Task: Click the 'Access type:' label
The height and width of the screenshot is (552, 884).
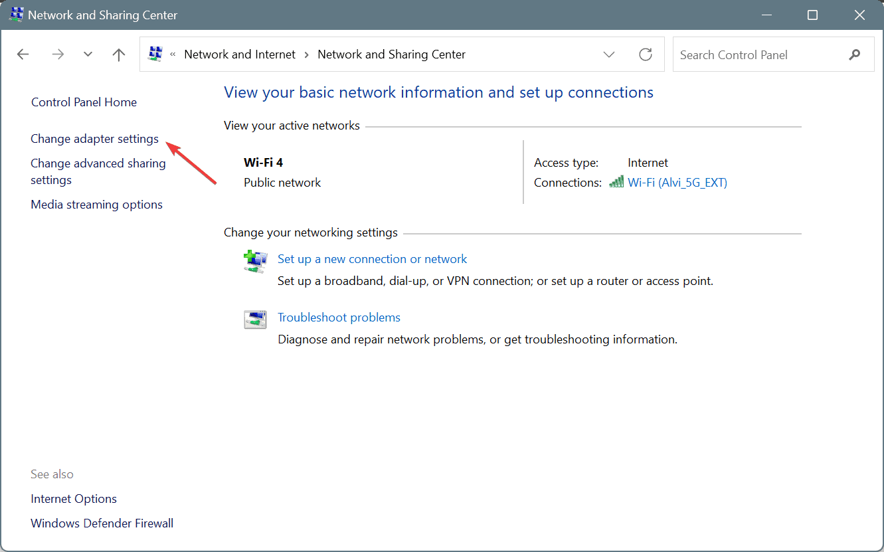Action: pos(566,163)
